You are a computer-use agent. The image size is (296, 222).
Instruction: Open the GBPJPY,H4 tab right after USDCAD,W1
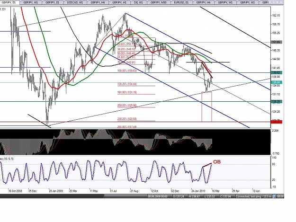(97, 3)
